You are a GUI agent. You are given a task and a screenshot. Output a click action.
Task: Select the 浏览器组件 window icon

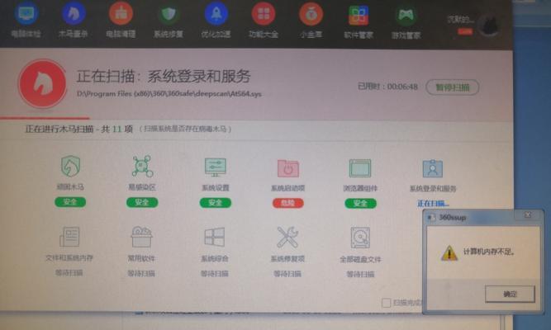coord(360,168)
